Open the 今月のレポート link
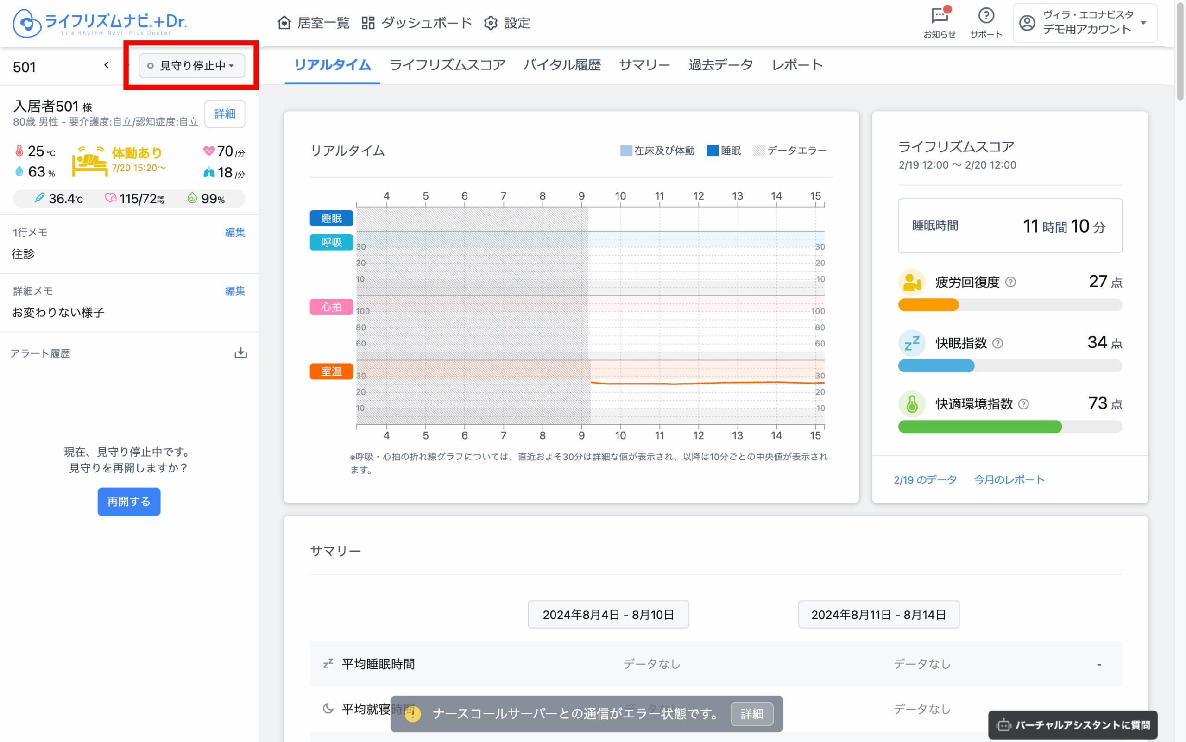This screenshot has height=742, width=1186. 1009,479
